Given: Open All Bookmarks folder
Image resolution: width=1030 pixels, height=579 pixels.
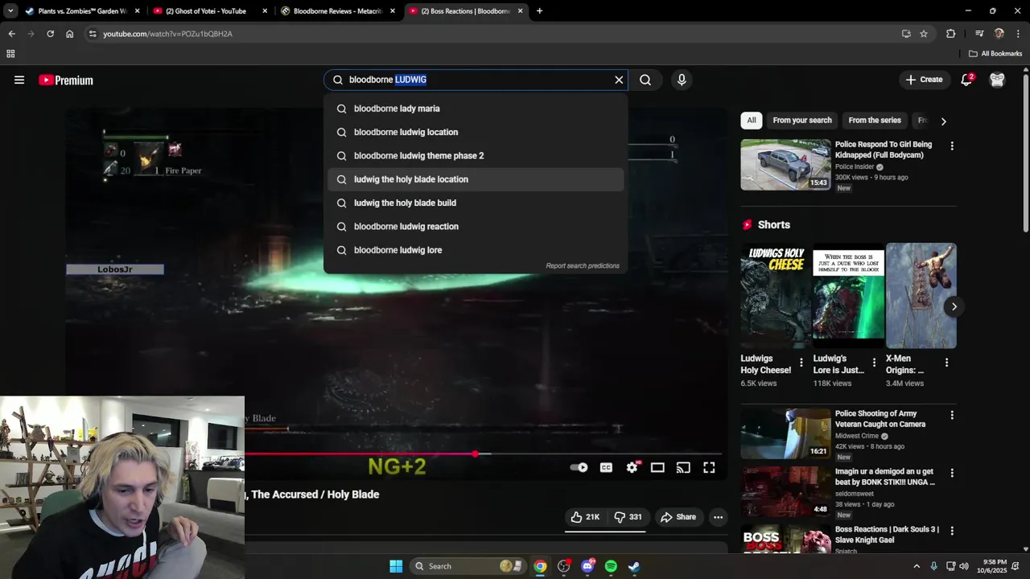Looking at the screenshot, I should pos(995,54).
